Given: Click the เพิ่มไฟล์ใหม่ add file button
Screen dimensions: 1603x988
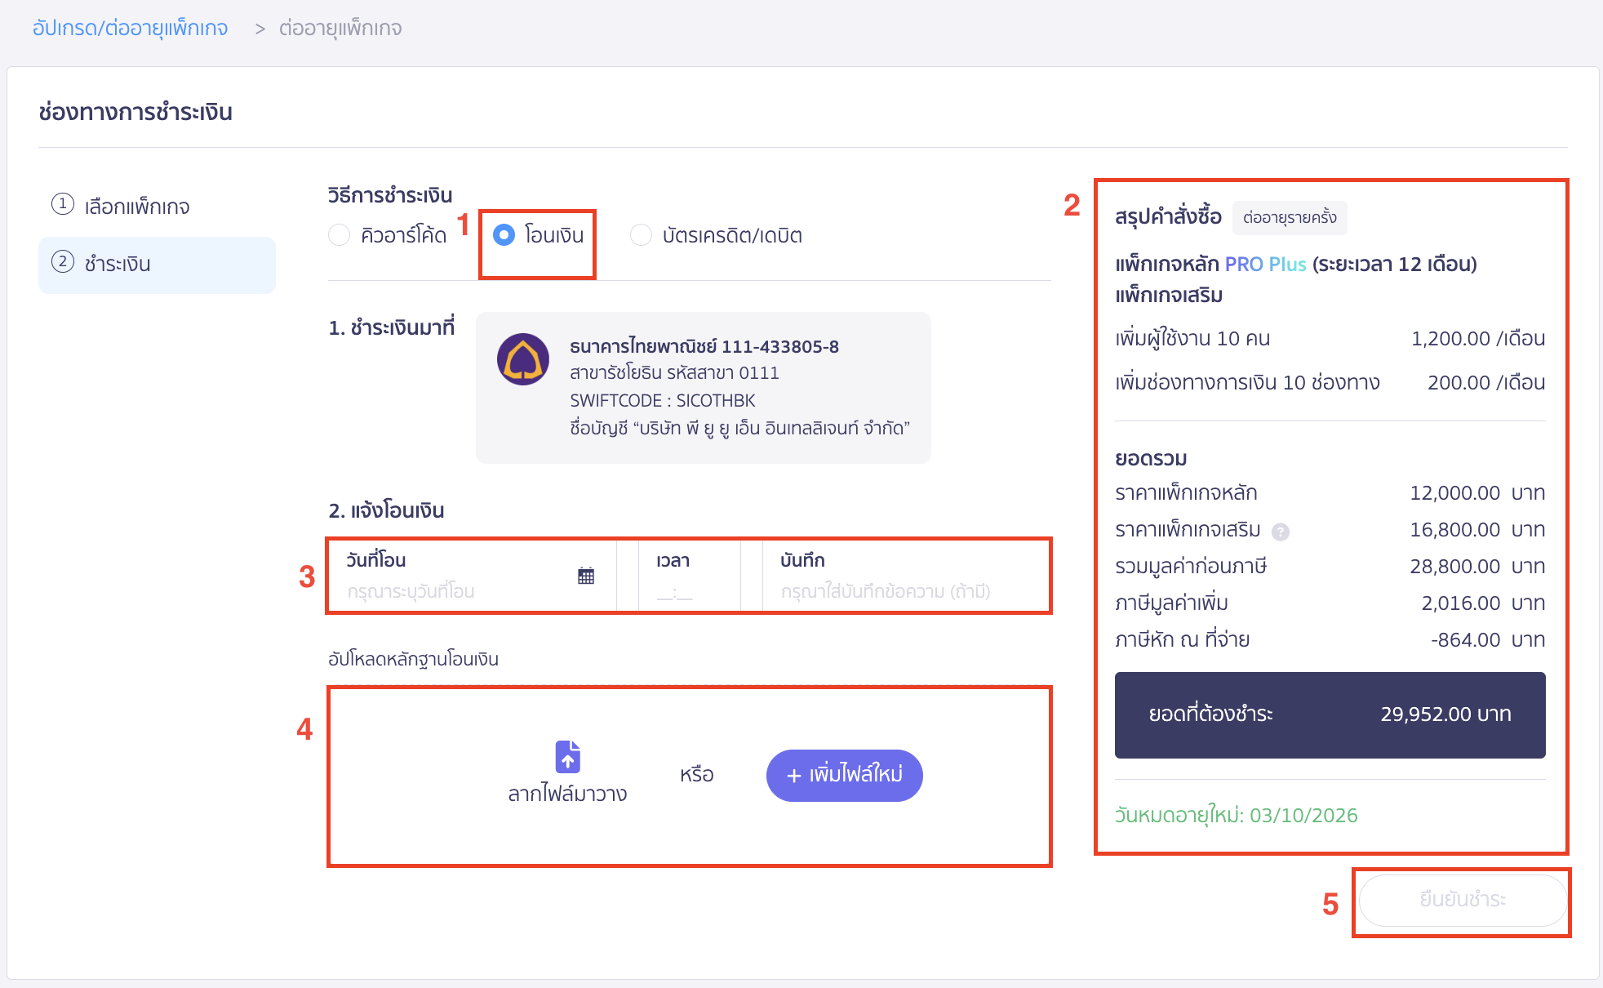Looking at the screenshot, I should tap(844, 775).
